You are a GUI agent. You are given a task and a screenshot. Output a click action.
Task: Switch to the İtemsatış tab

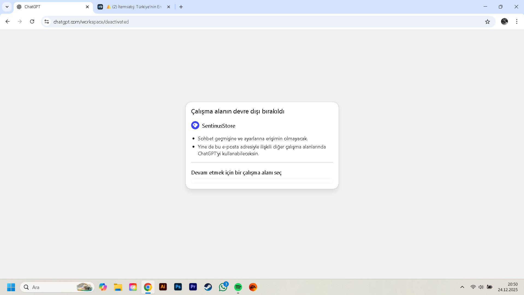[134, 7]
